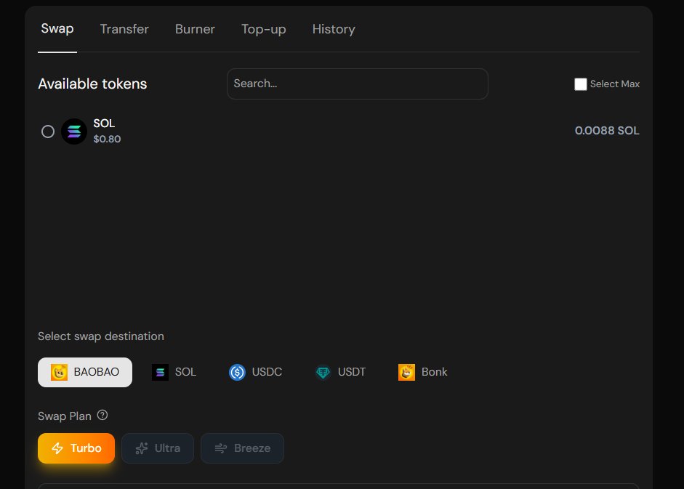The width and height of the screenshot is (684, 489).
Task: Click the Select swap destination label
Action: (x=101, y=336)
